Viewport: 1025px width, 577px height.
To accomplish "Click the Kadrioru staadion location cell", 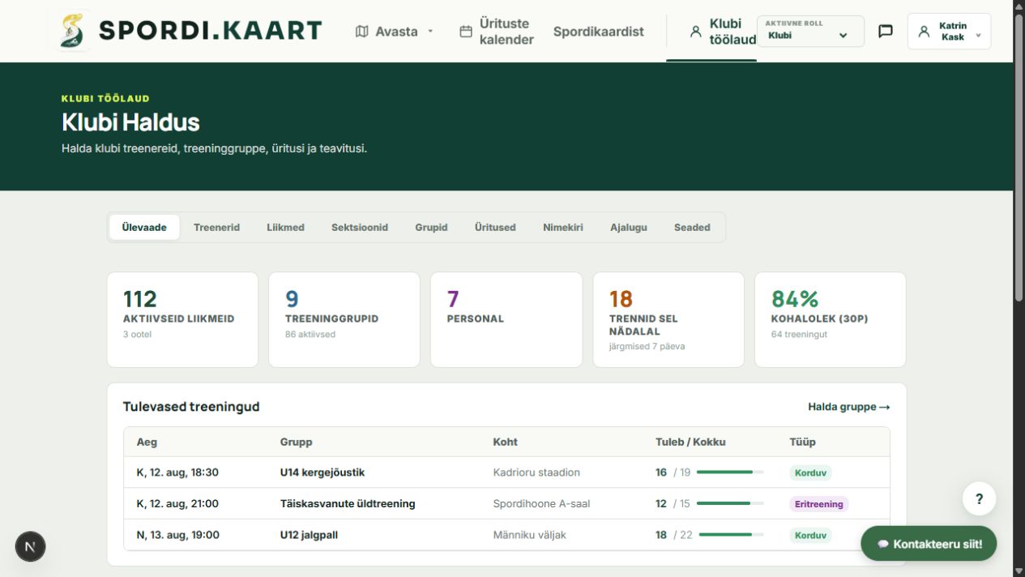I will pos(536,472).
